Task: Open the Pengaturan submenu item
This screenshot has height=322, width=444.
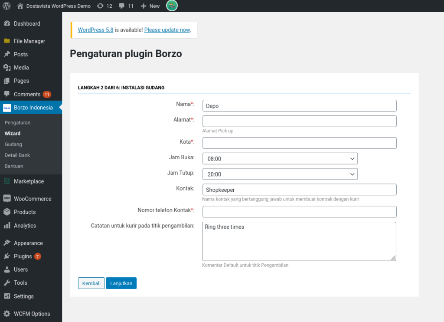Action: (17, 122)
